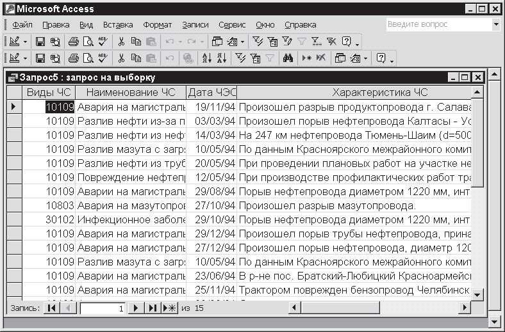Click the New Record icon beside binoculars
This screenshot has height=332, width=505.
click(306, 58)
